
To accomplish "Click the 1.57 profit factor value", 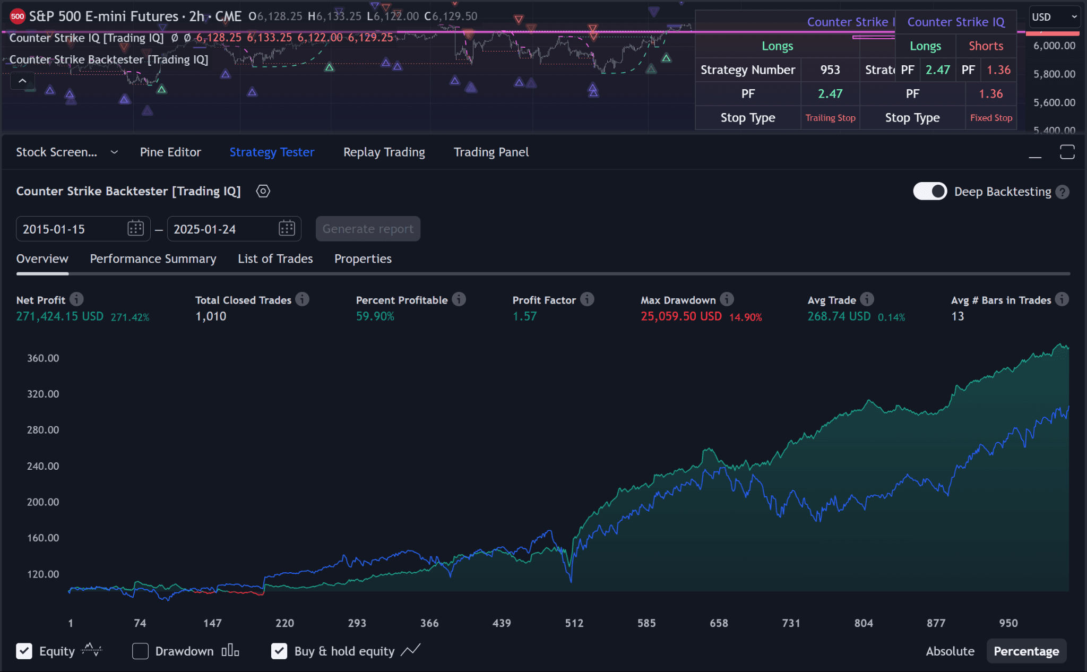I will tap(524, 316).
